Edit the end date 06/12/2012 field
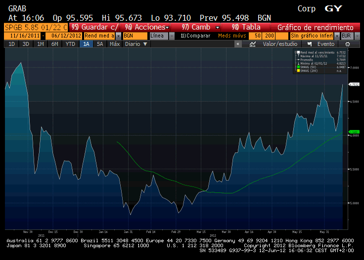Viewport: 364px width, 260px height. [x=64, y=36]
